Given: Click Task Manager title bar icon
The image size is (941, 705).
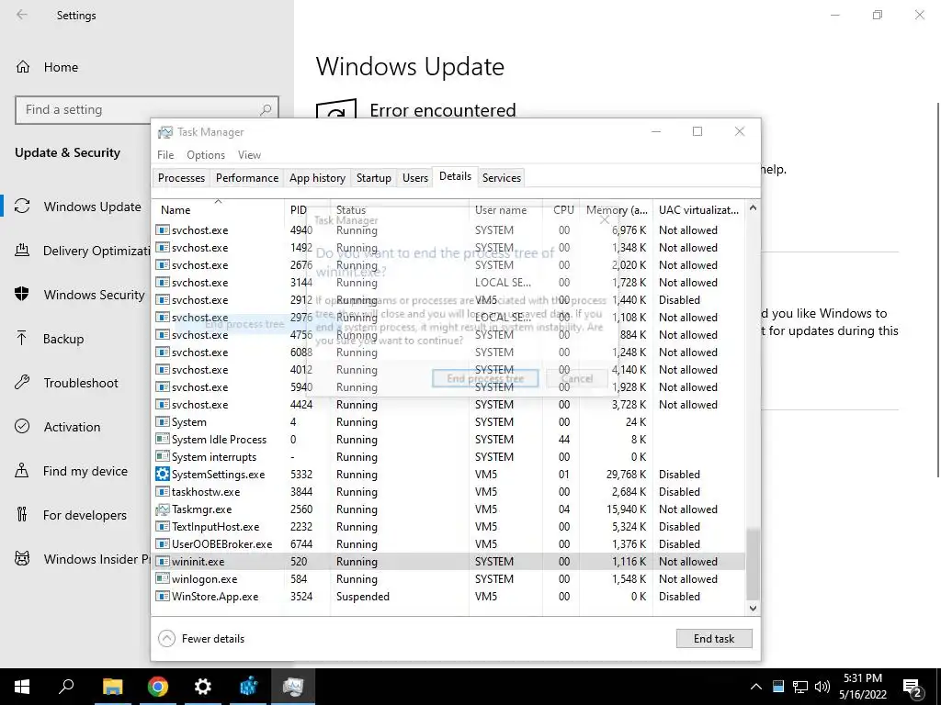Looking at the screenshot, I should (165, 132).
